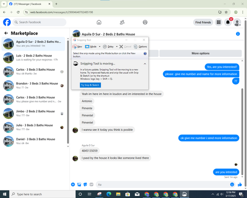Image resolution: width=247 pixels, height=198 pixels.
Task: Show hidden system tray icons
Action: (213, 194)
